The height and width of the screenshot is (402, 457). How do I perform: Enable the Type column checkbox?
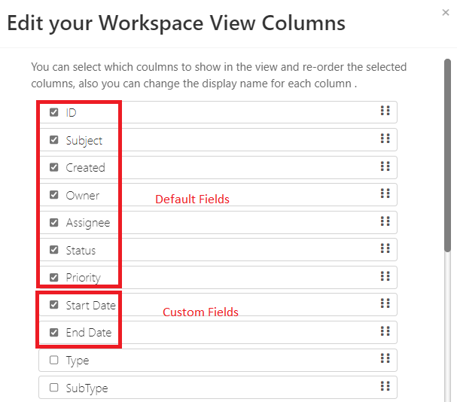54,360
